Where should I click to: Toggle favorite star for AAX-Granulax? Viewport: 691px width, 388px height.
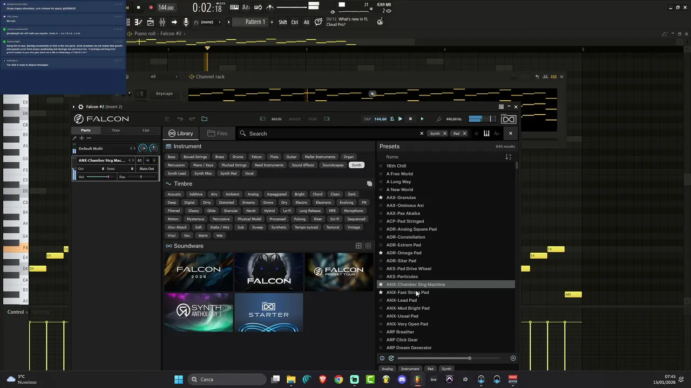pos(381,197)
